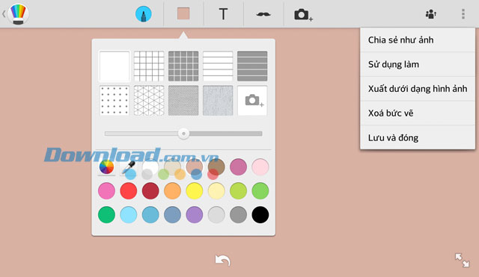Select the blue pen tool icon
479x277 pixels.
143,14
